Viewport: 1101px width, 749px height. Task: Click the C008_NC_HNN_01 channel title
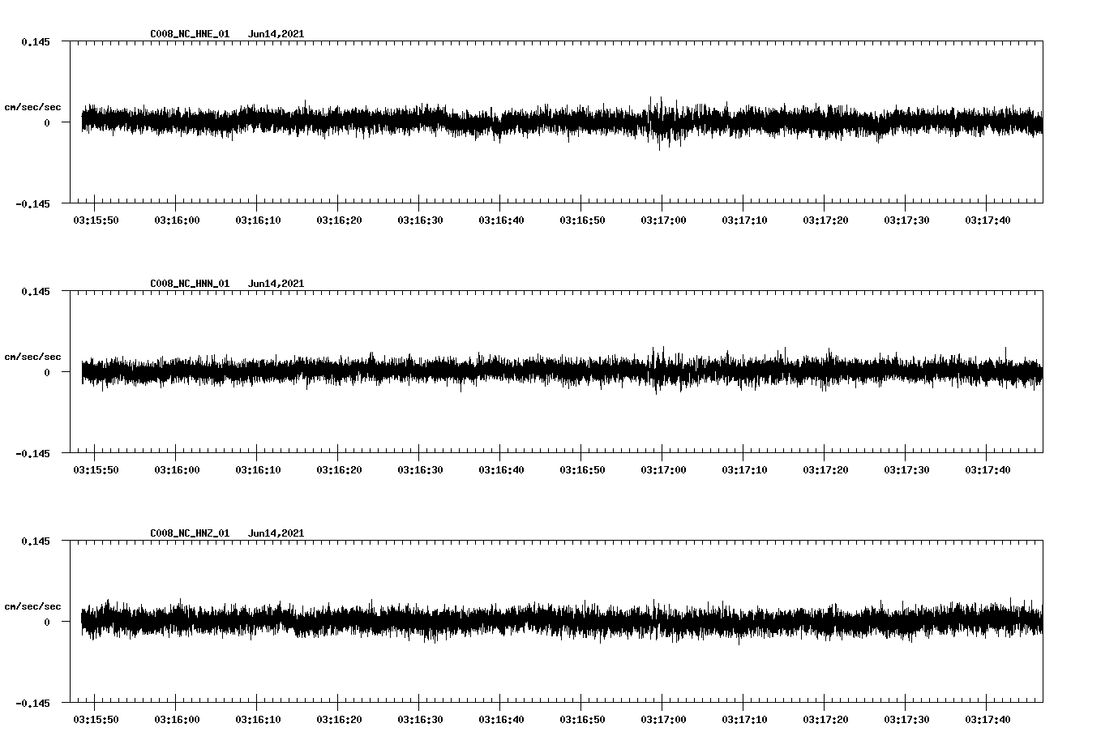pyautogui.click(x=190, y=284)
